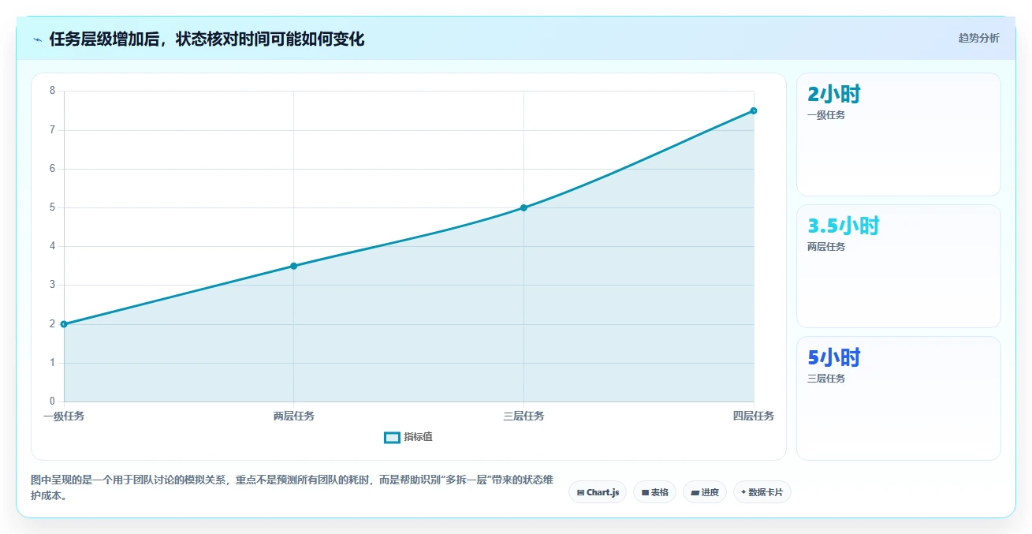
Task: Toggle the 指标值 legend swatch
Action: 392,438
